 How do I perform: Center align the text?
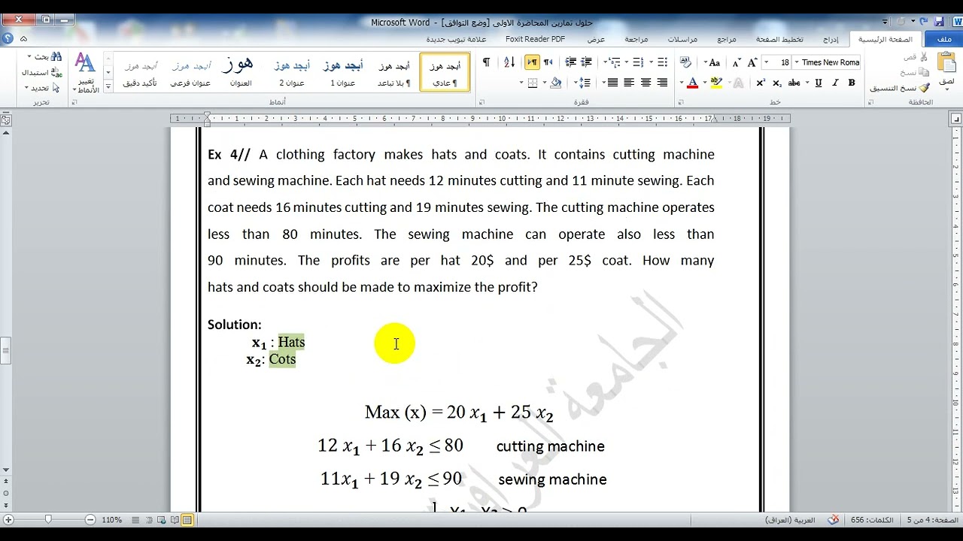[646, 83]
